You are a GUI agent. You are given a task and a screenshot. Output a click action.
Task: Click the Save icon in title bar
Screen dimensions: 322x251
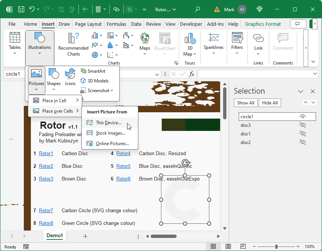[x=21, y=9]
